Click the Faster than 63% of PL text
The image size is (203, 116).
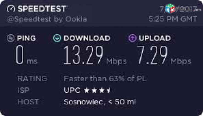pos(105,79)
